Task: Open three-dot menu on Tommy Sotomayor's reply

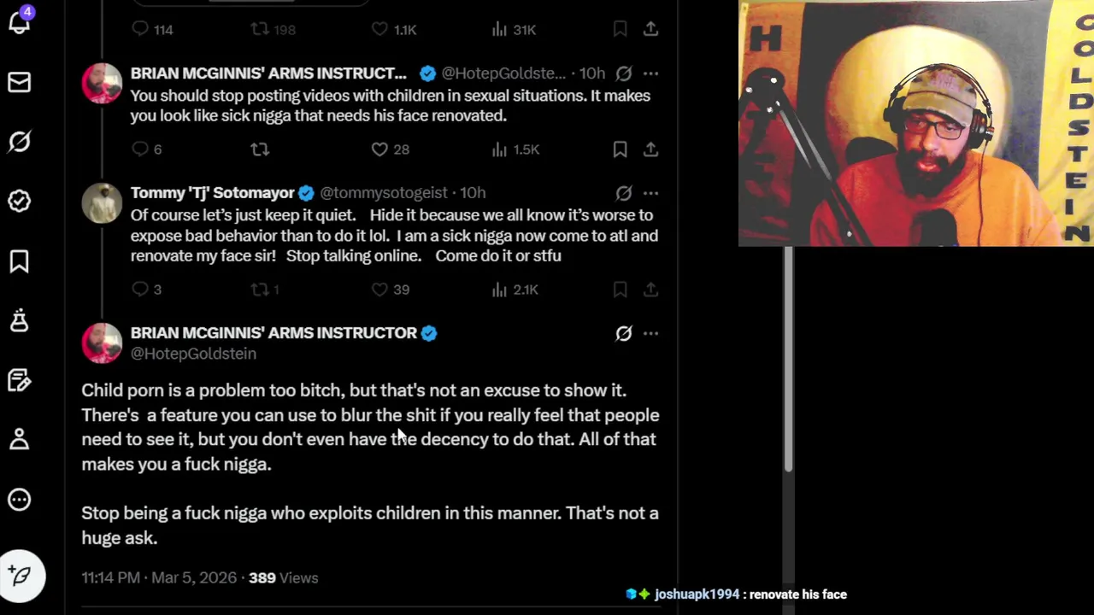Action: point(650,193)
